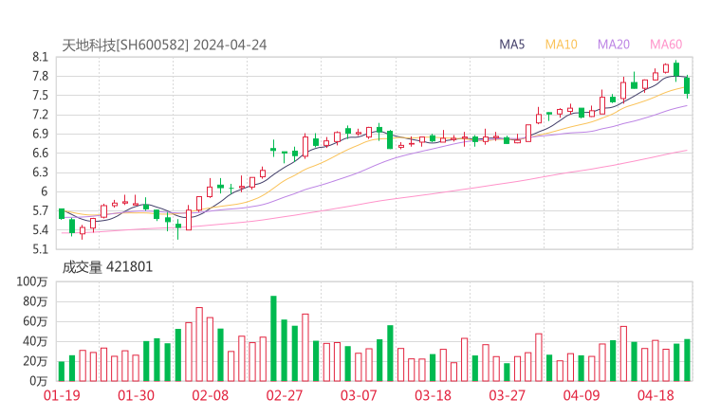Click the 03-27 date label
Screen dimensions: 702x417
point(507,395)
